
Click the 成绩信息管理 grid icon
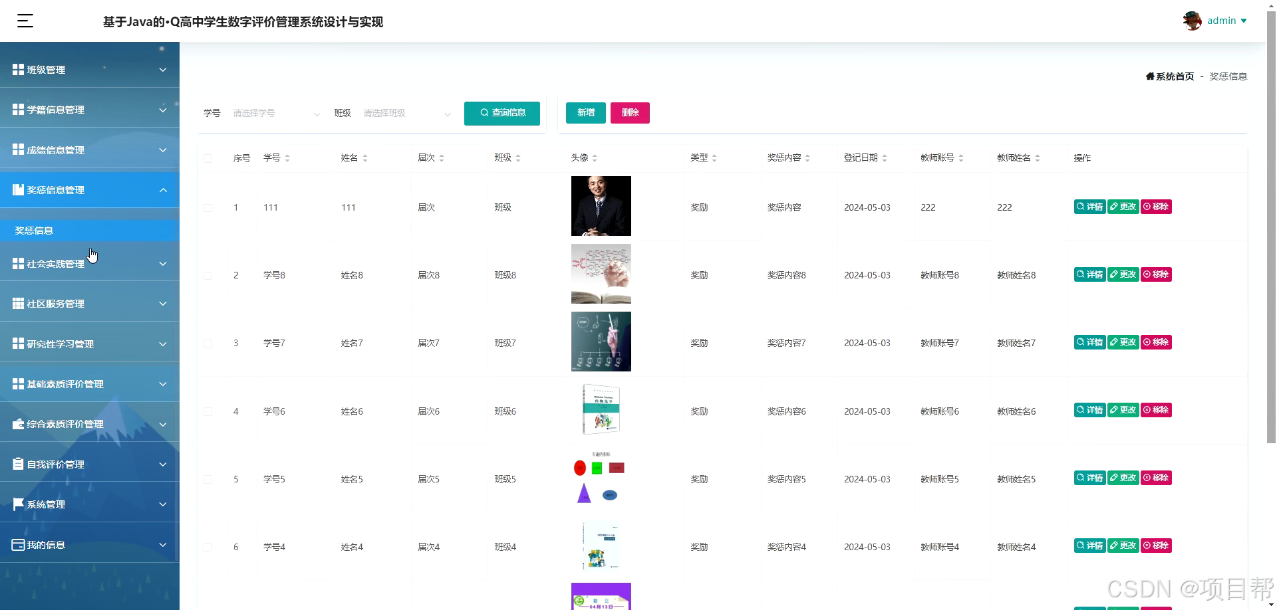coord(18,150)
